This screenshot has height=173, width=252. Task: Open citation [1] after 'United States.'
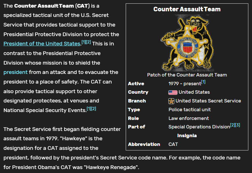tap(84, 42)
